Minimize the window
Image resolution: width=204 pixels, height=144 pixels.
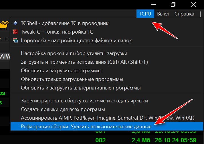point(154,4)
